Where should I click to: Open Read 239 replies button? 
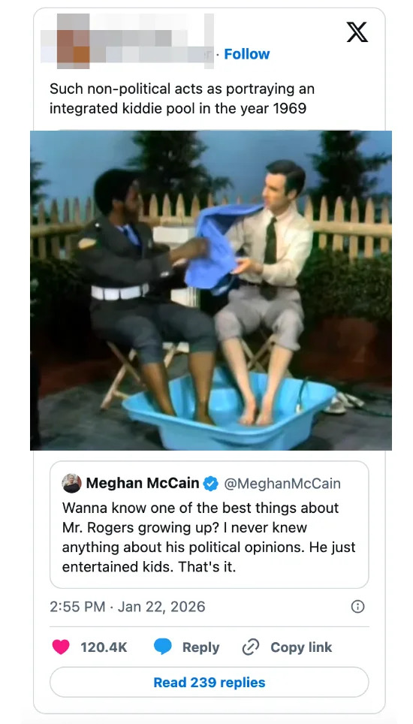point(209,682)
